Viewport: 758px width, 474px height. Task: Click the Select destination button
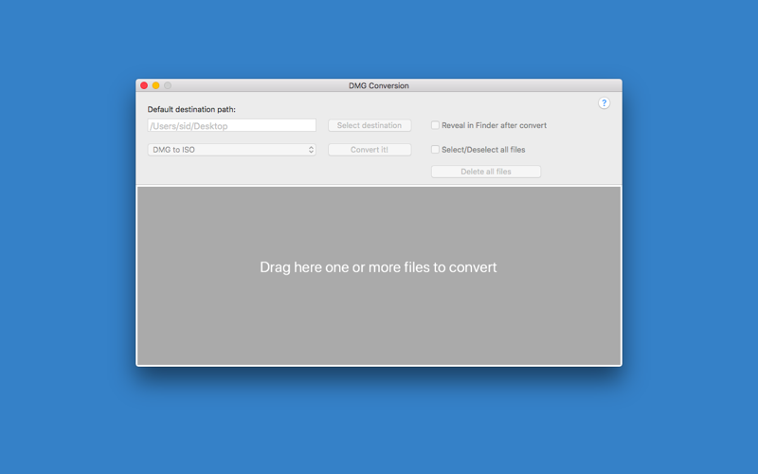point(370,125)
